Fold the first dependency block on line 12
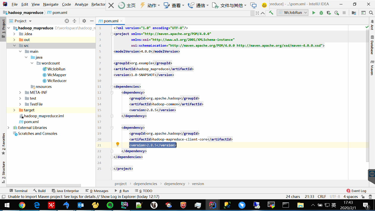Image resolution: width=375 pixels, height=211 pixels. pos(112,92)
